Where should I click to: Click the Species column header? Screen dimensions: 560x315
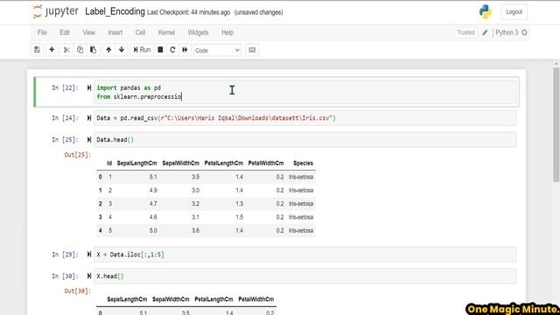point(304,164)
